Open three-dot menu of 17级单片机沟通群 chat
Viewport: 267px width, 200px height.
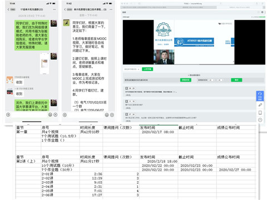coord(55,9)
